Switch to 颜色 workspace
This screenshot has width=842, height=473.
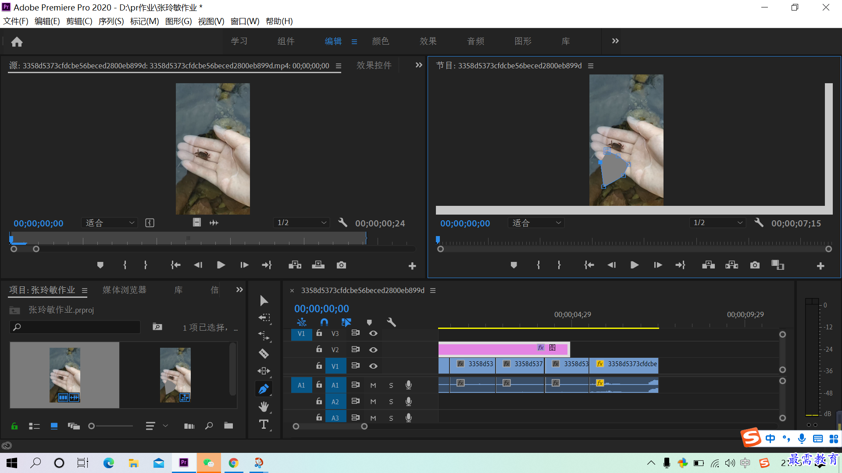pyautogui.click(x=381, y=41)
